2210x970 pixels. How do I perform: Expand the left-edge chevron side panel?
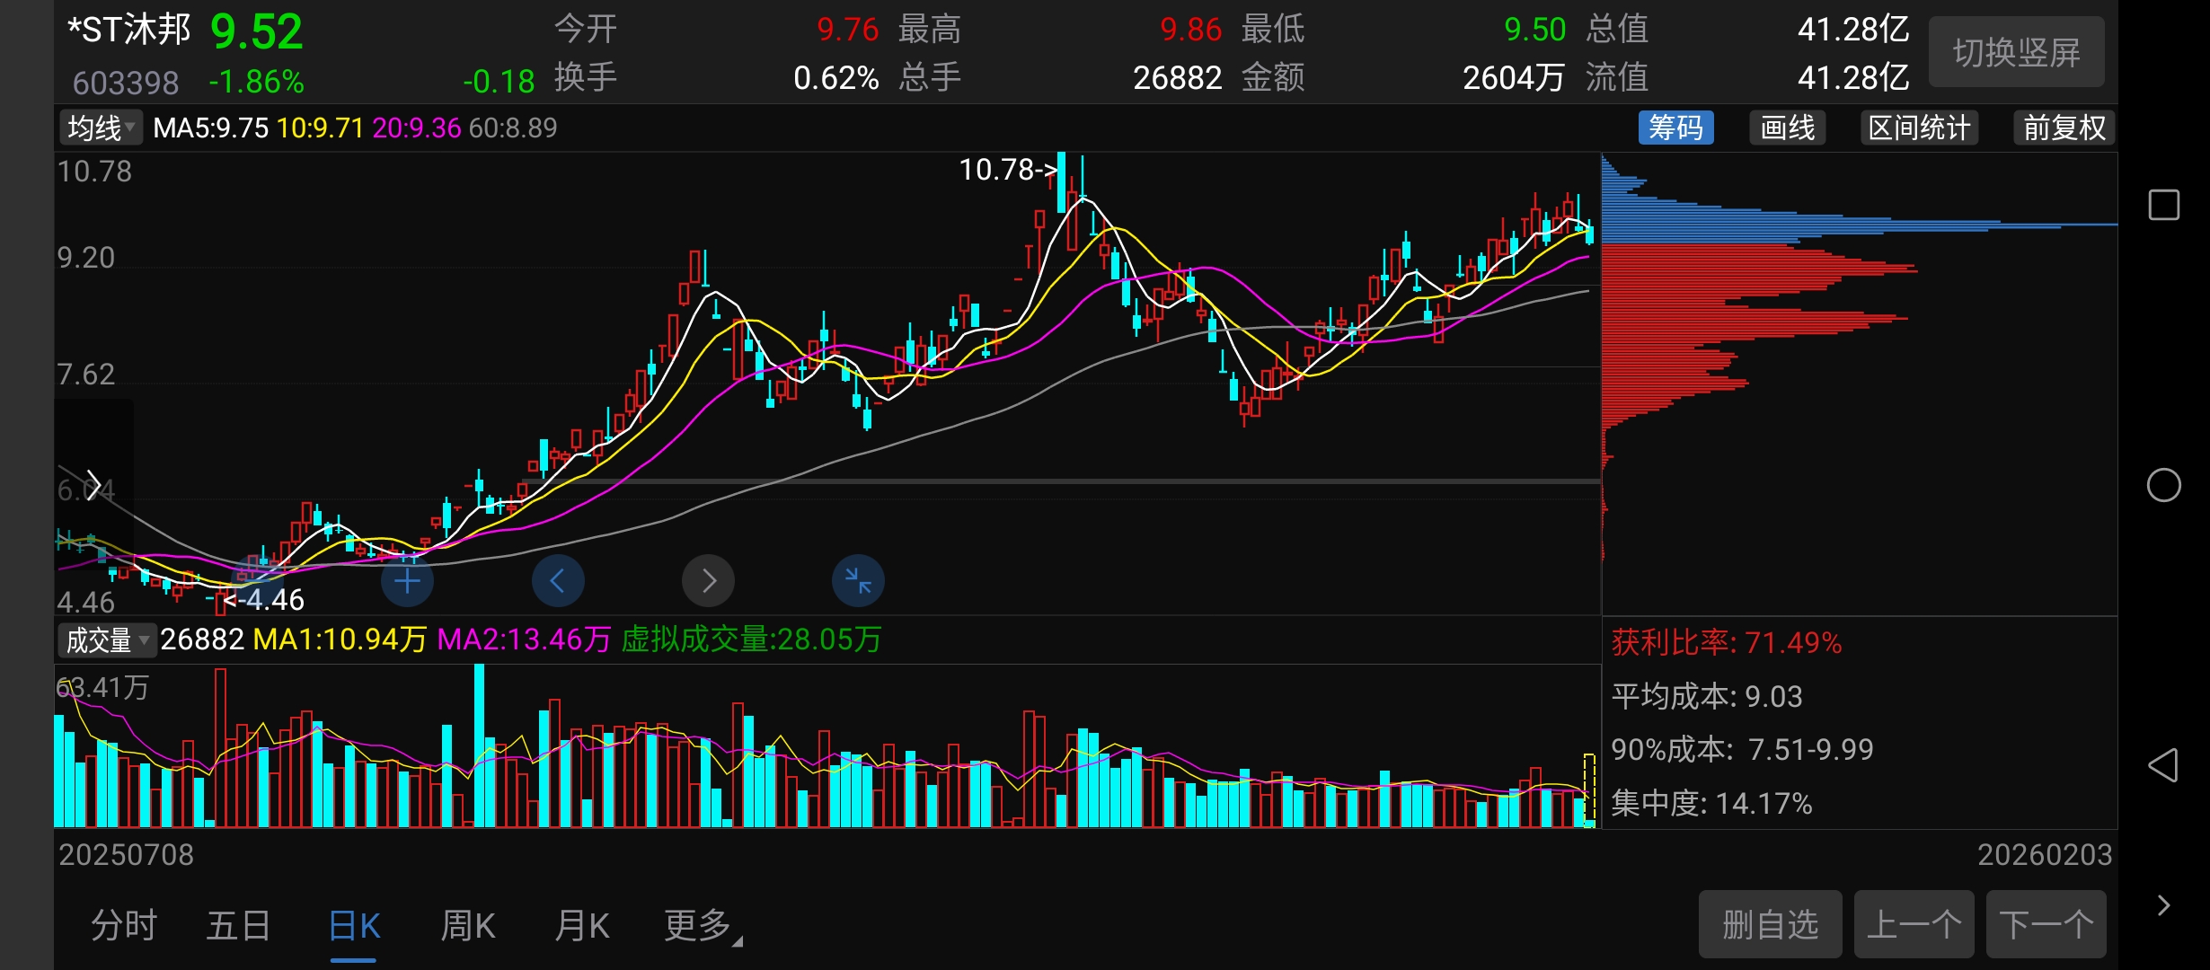(93, 485)
